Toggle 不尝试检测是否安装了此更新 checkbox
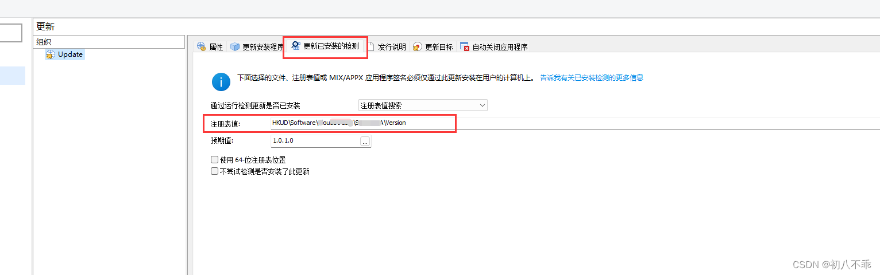Image resolution: width=880 pixels, height=275 pixels. point(214,171)
